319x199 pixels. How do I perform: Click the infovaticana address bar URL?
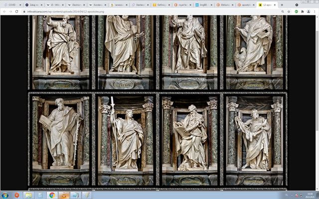(x=65, y=12)
